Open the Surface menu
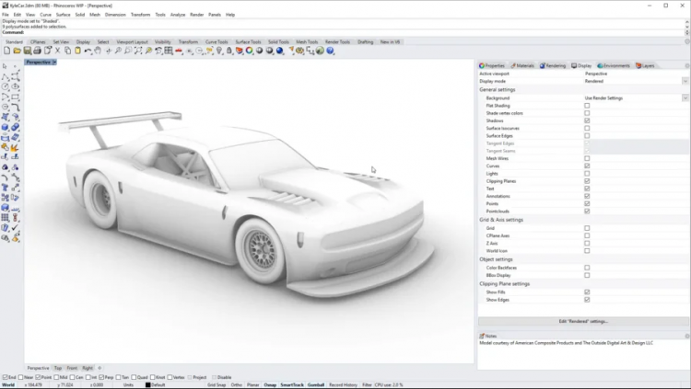The image size is (691, 389). pos(63,15)
